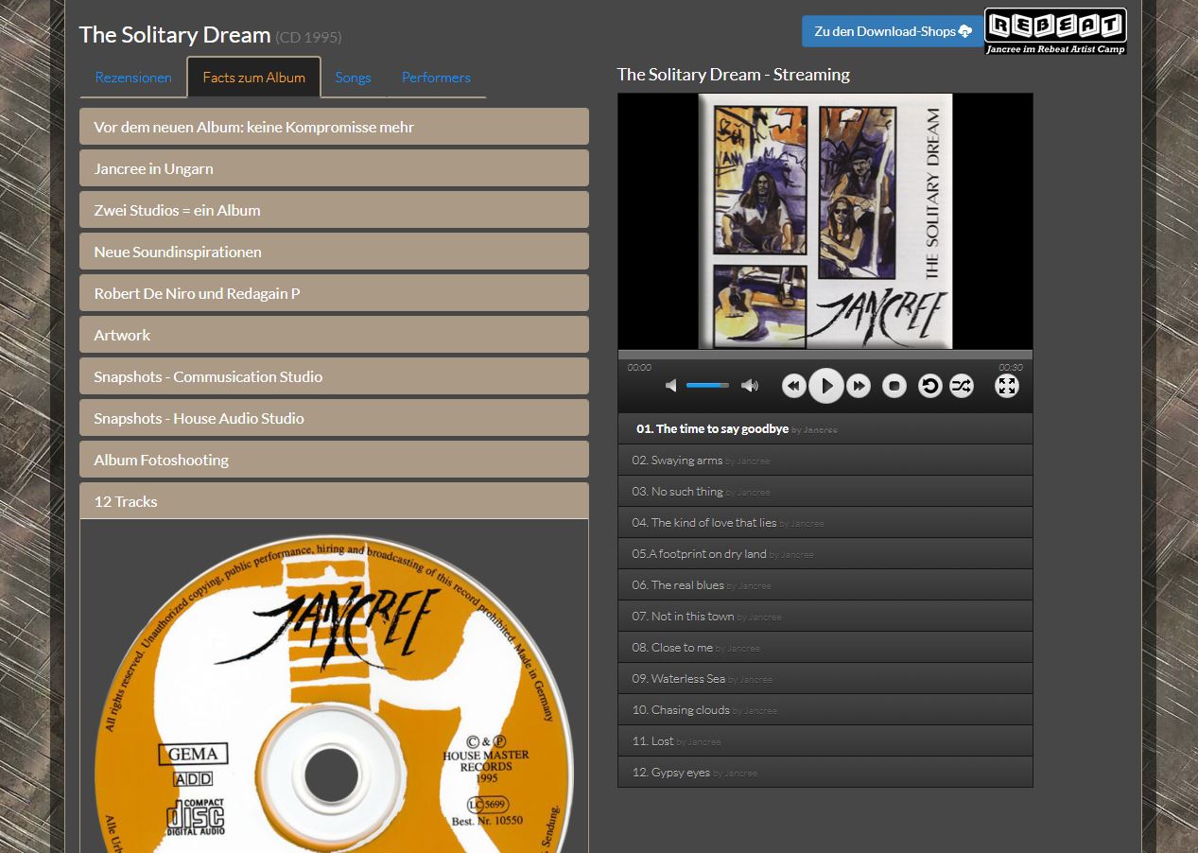Stop playback with the stop button
Viewport: 1198px width, 853px height.
(894, 386)
